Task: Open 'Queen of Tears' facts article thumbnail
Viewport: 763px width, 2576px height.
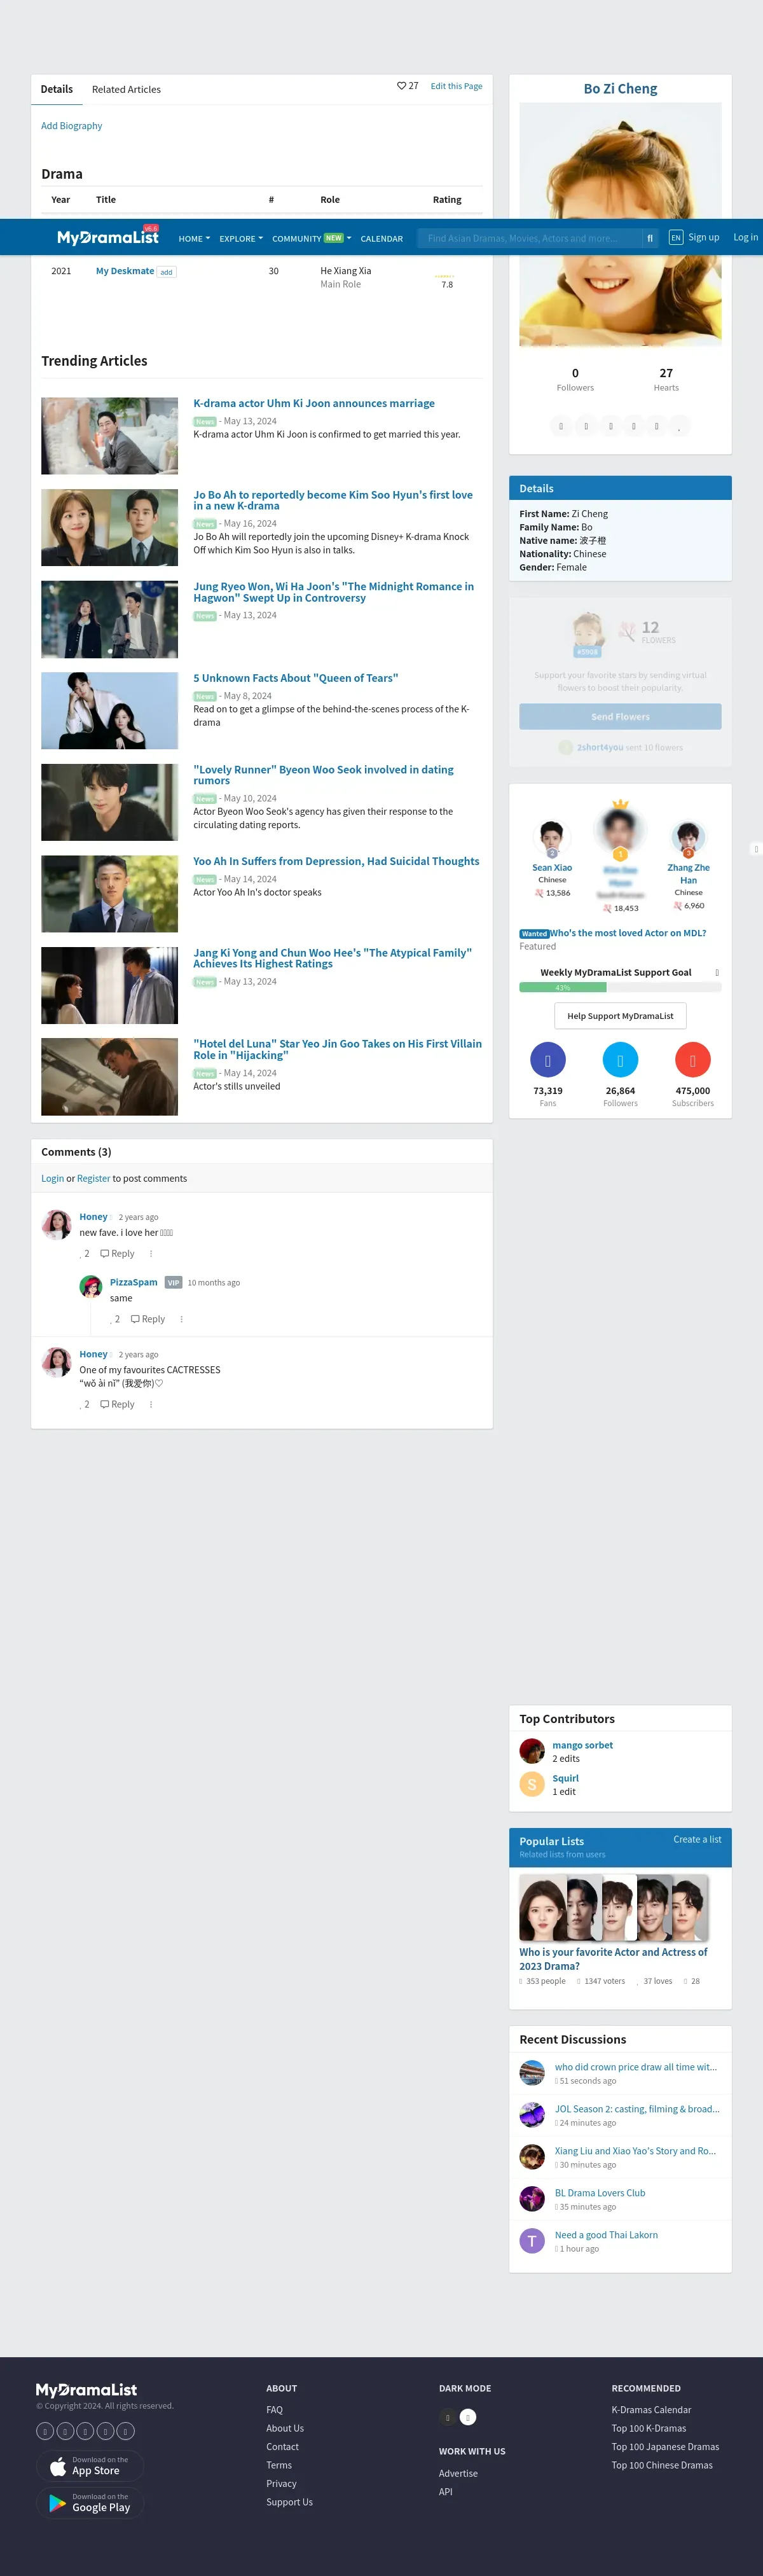Action: pyautogui.click(x=109, y=711)
